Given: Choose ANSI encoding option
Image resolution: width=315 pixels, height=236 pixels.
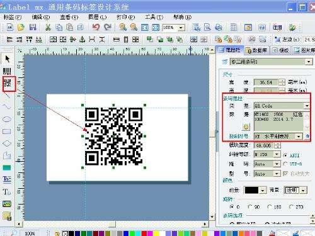Looking at the screenshot, I should 285,155.
